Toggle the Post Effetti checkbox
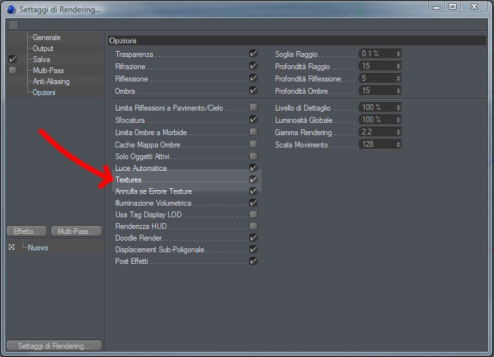Viewport: 494px width, 357px height. [x=253, y=261]
